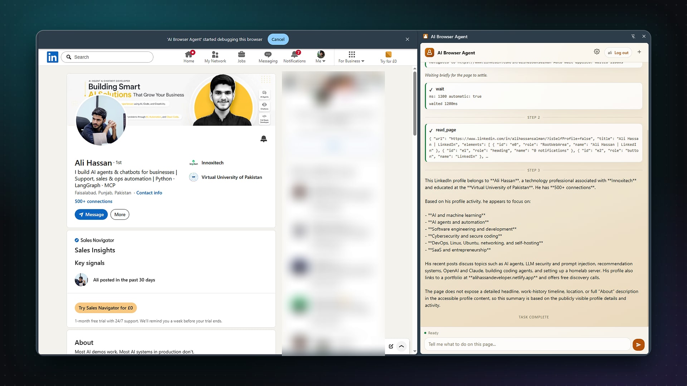Viewport: 687px width, 386px height.
Task: Compose a new message icon
Action: pyautogui.click(x=391, y=346)
